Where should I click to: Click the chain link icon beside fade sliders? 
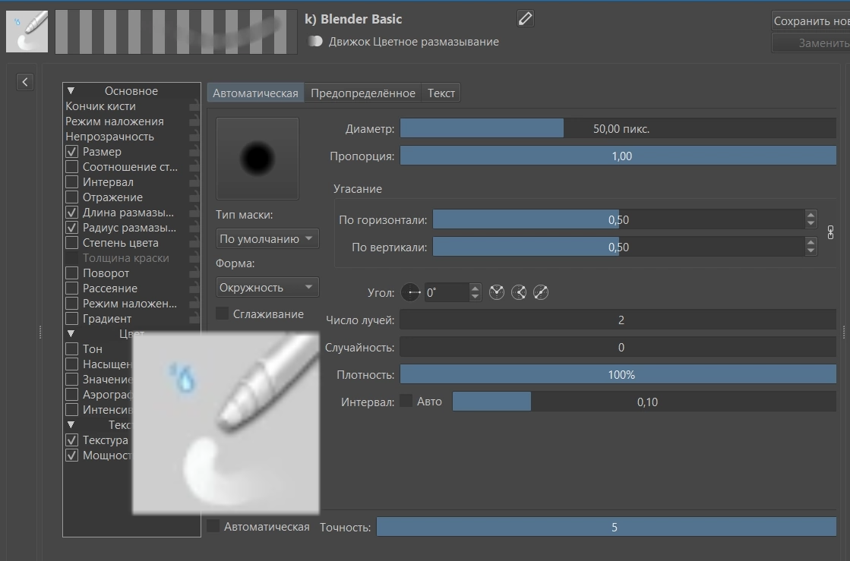(x=830, y=233)
